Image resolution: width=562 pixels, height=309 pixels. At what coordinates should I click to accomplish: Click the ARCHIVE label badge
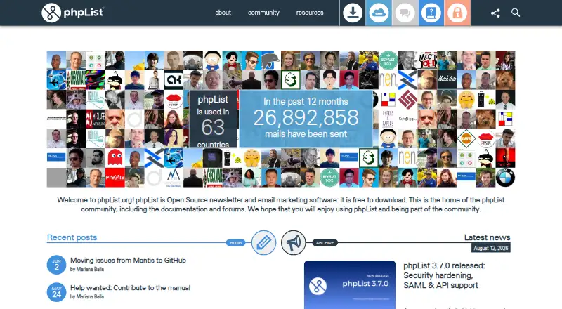click(325, 243)
